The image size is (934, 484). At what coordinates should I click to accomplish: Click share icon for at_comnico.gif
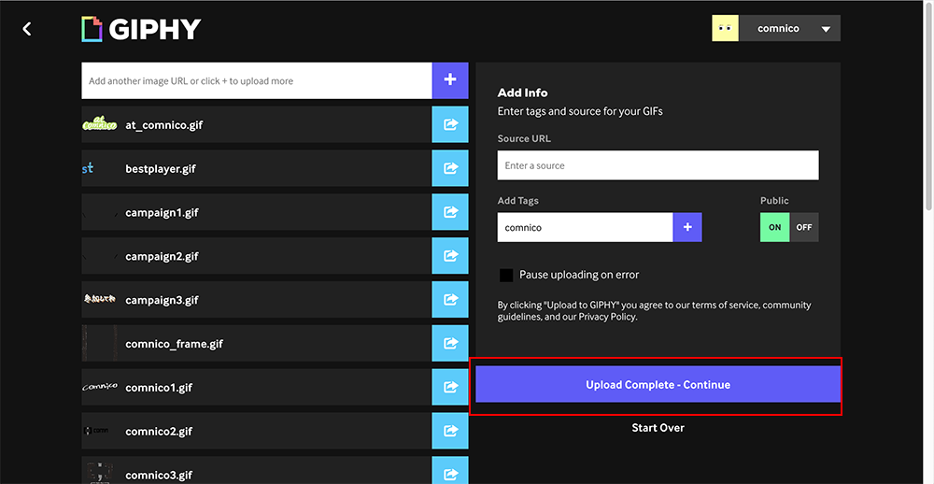[450, 124]
